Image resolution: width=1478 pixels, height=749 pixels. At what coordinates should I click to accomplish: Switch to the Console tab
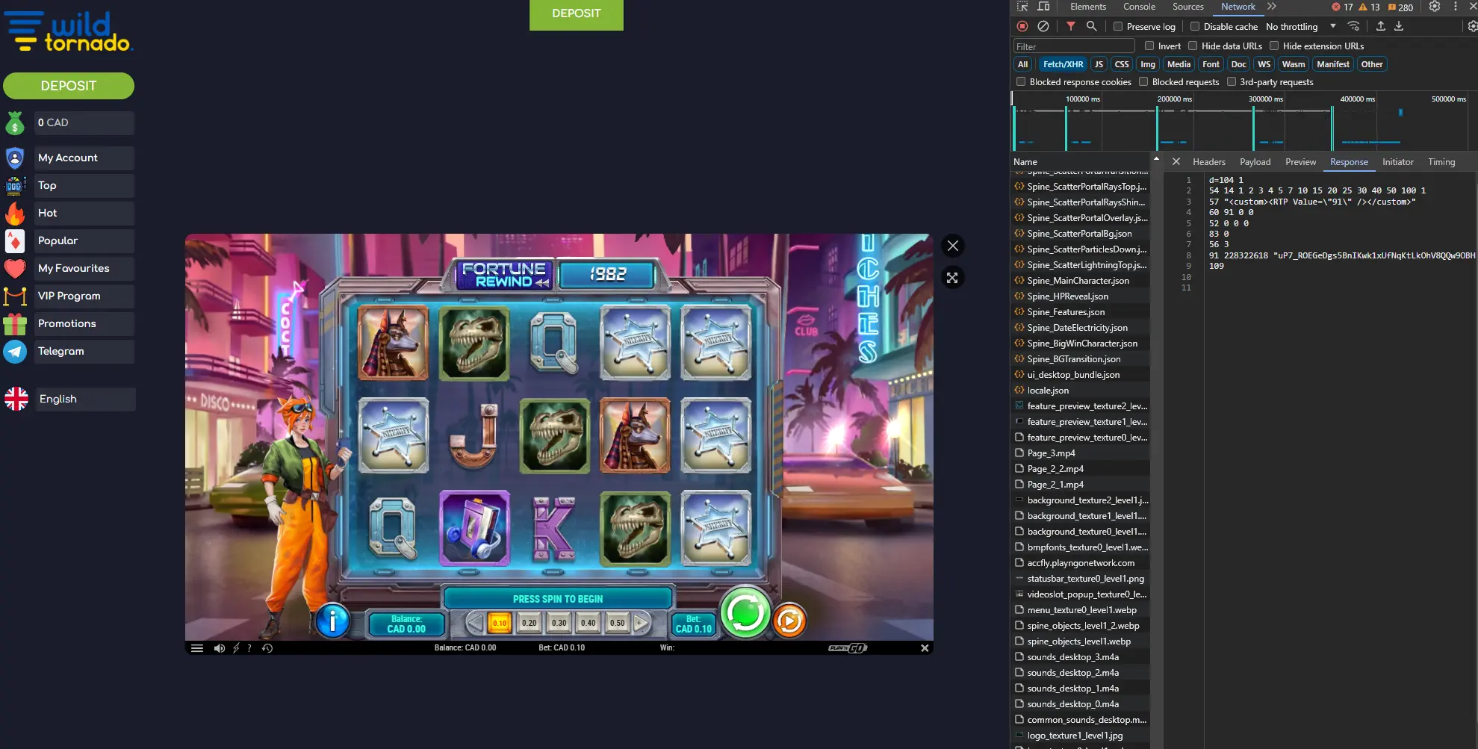tap(1139, 7)
